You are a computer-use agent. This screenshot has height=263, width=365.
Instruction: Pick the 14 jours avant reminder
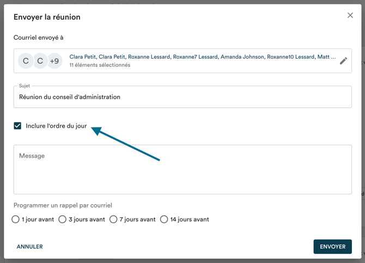point(164,220)
